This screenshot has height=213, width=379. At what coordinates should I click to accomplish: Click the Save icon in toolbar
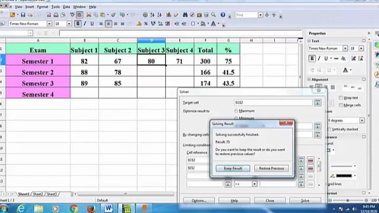[23, 15]
